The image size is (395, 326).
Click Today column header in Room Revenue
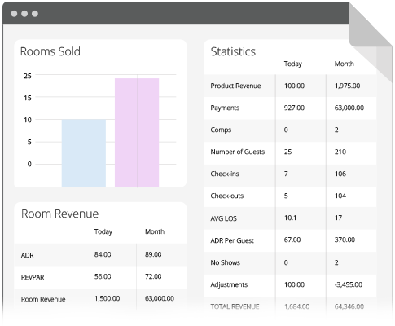point(103,231)
